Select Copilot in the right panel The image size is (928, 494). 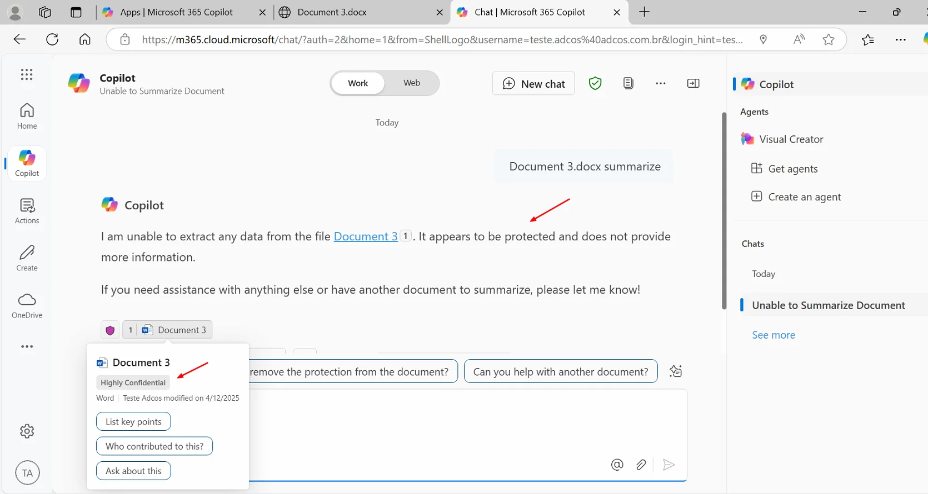[831, 84]
